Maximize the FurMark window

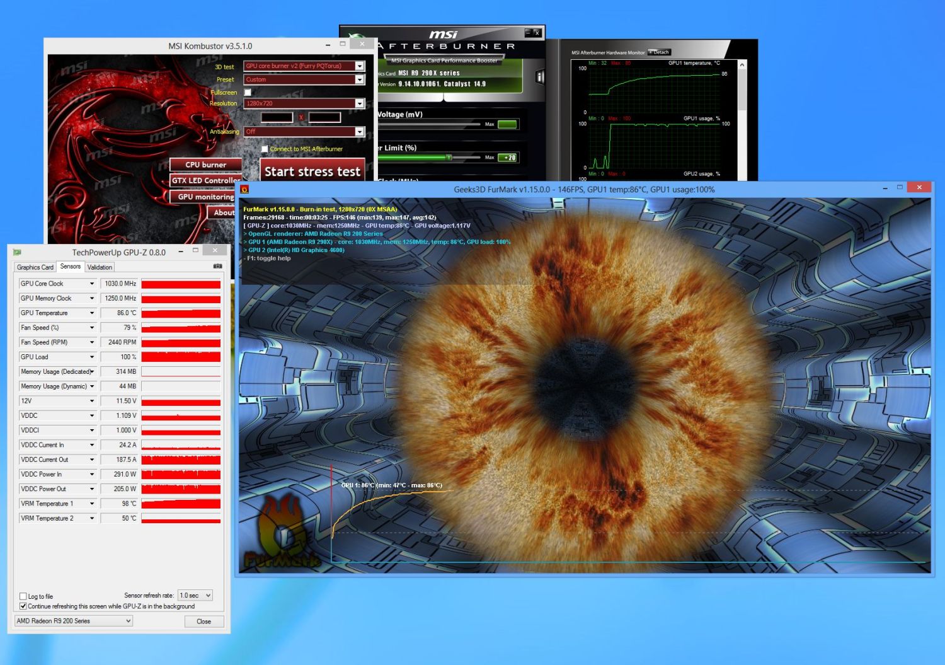900,187
